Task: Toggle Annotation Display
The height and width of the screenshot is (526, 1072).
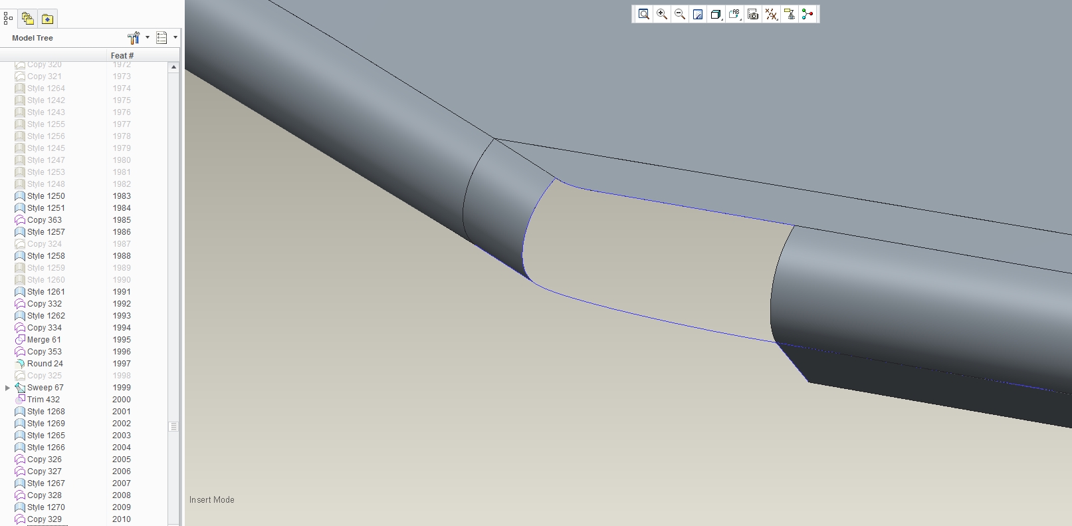Action: coord(790,14)
